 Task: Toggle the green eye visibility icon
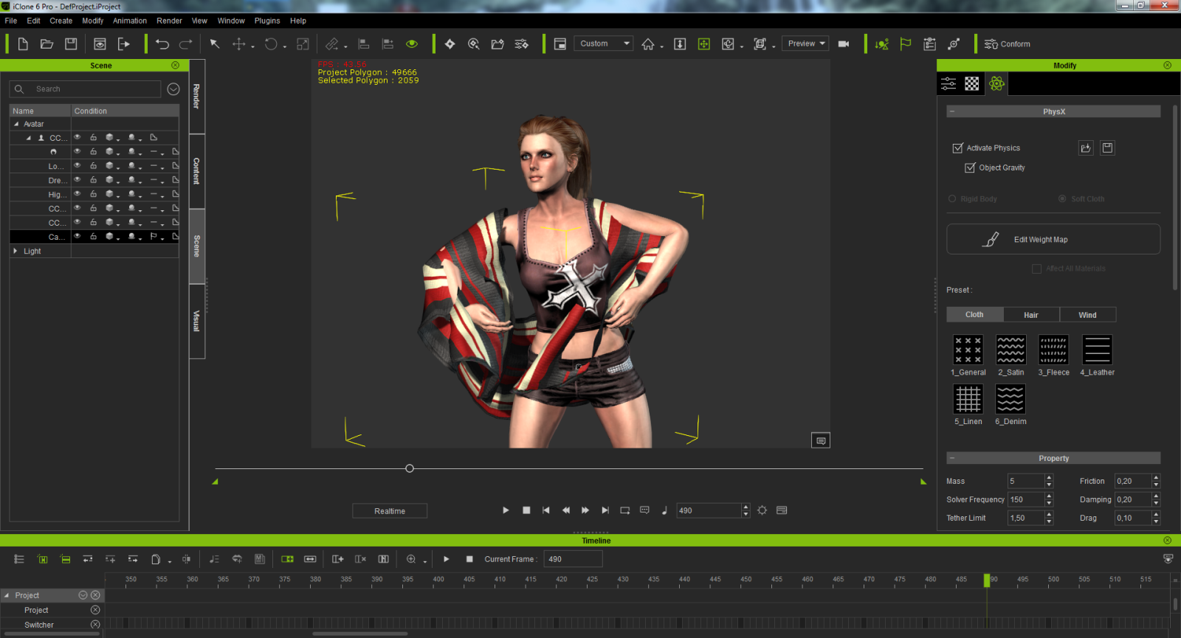point(412,44)
